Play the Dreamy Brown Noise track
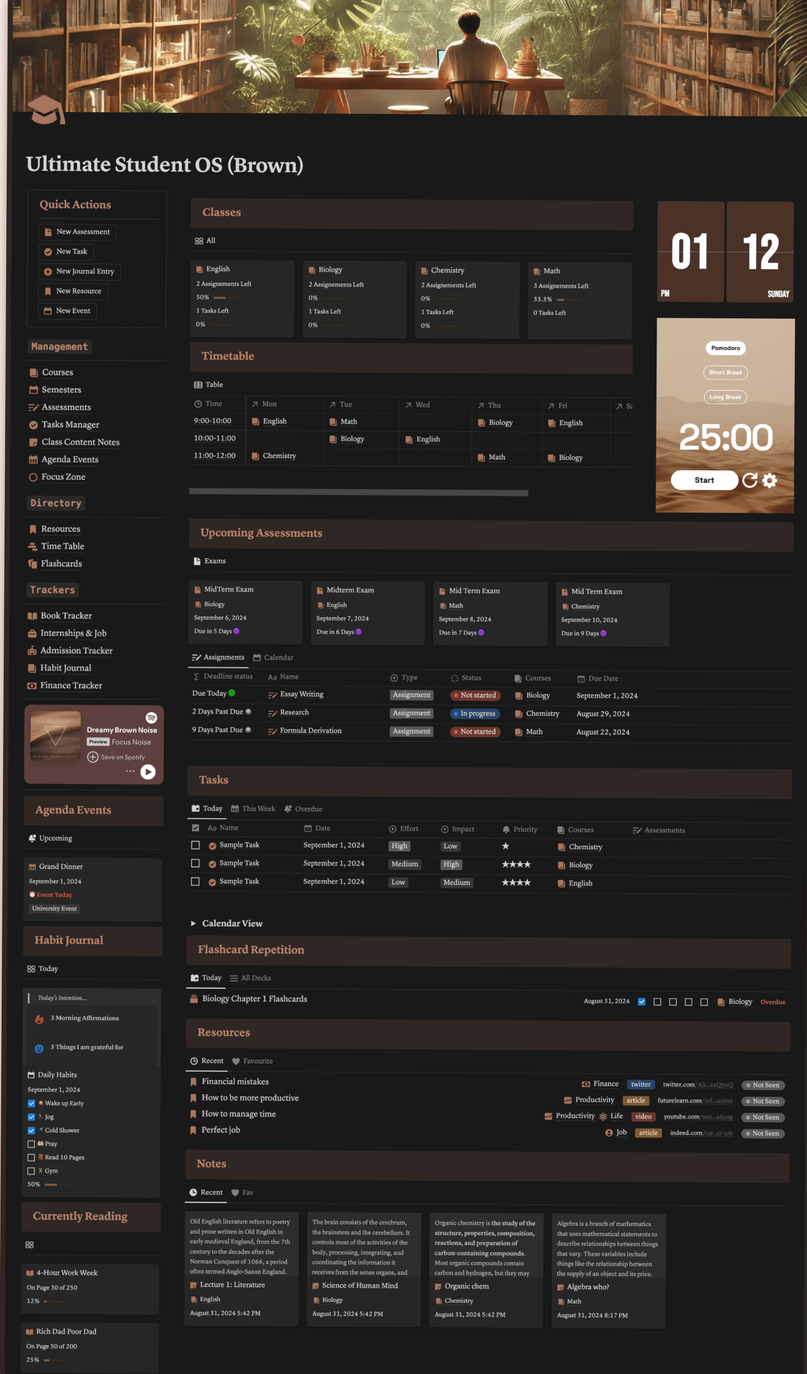This screenshot has width=807, height=1374. pos(148,772)
